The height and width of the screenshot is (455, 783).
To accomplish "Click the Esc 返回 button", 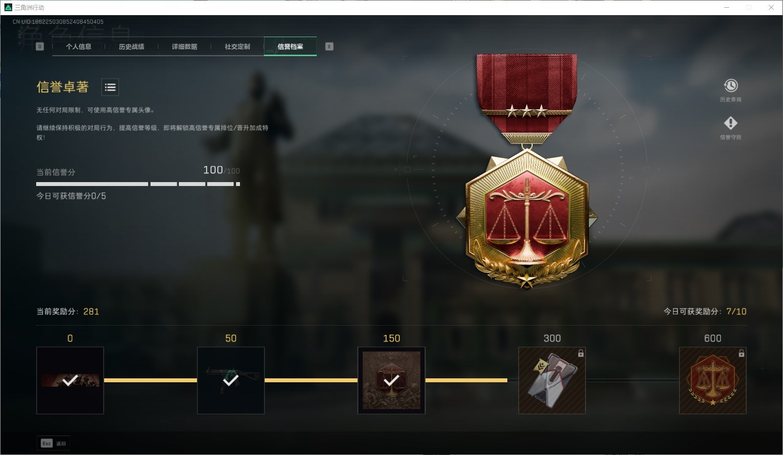I will pyautogui.click(x=53, y=443).
